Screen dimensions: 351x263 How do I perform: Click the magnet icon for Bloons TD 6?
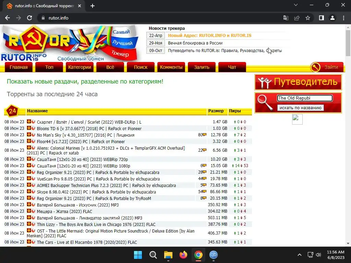click(33, 128)
